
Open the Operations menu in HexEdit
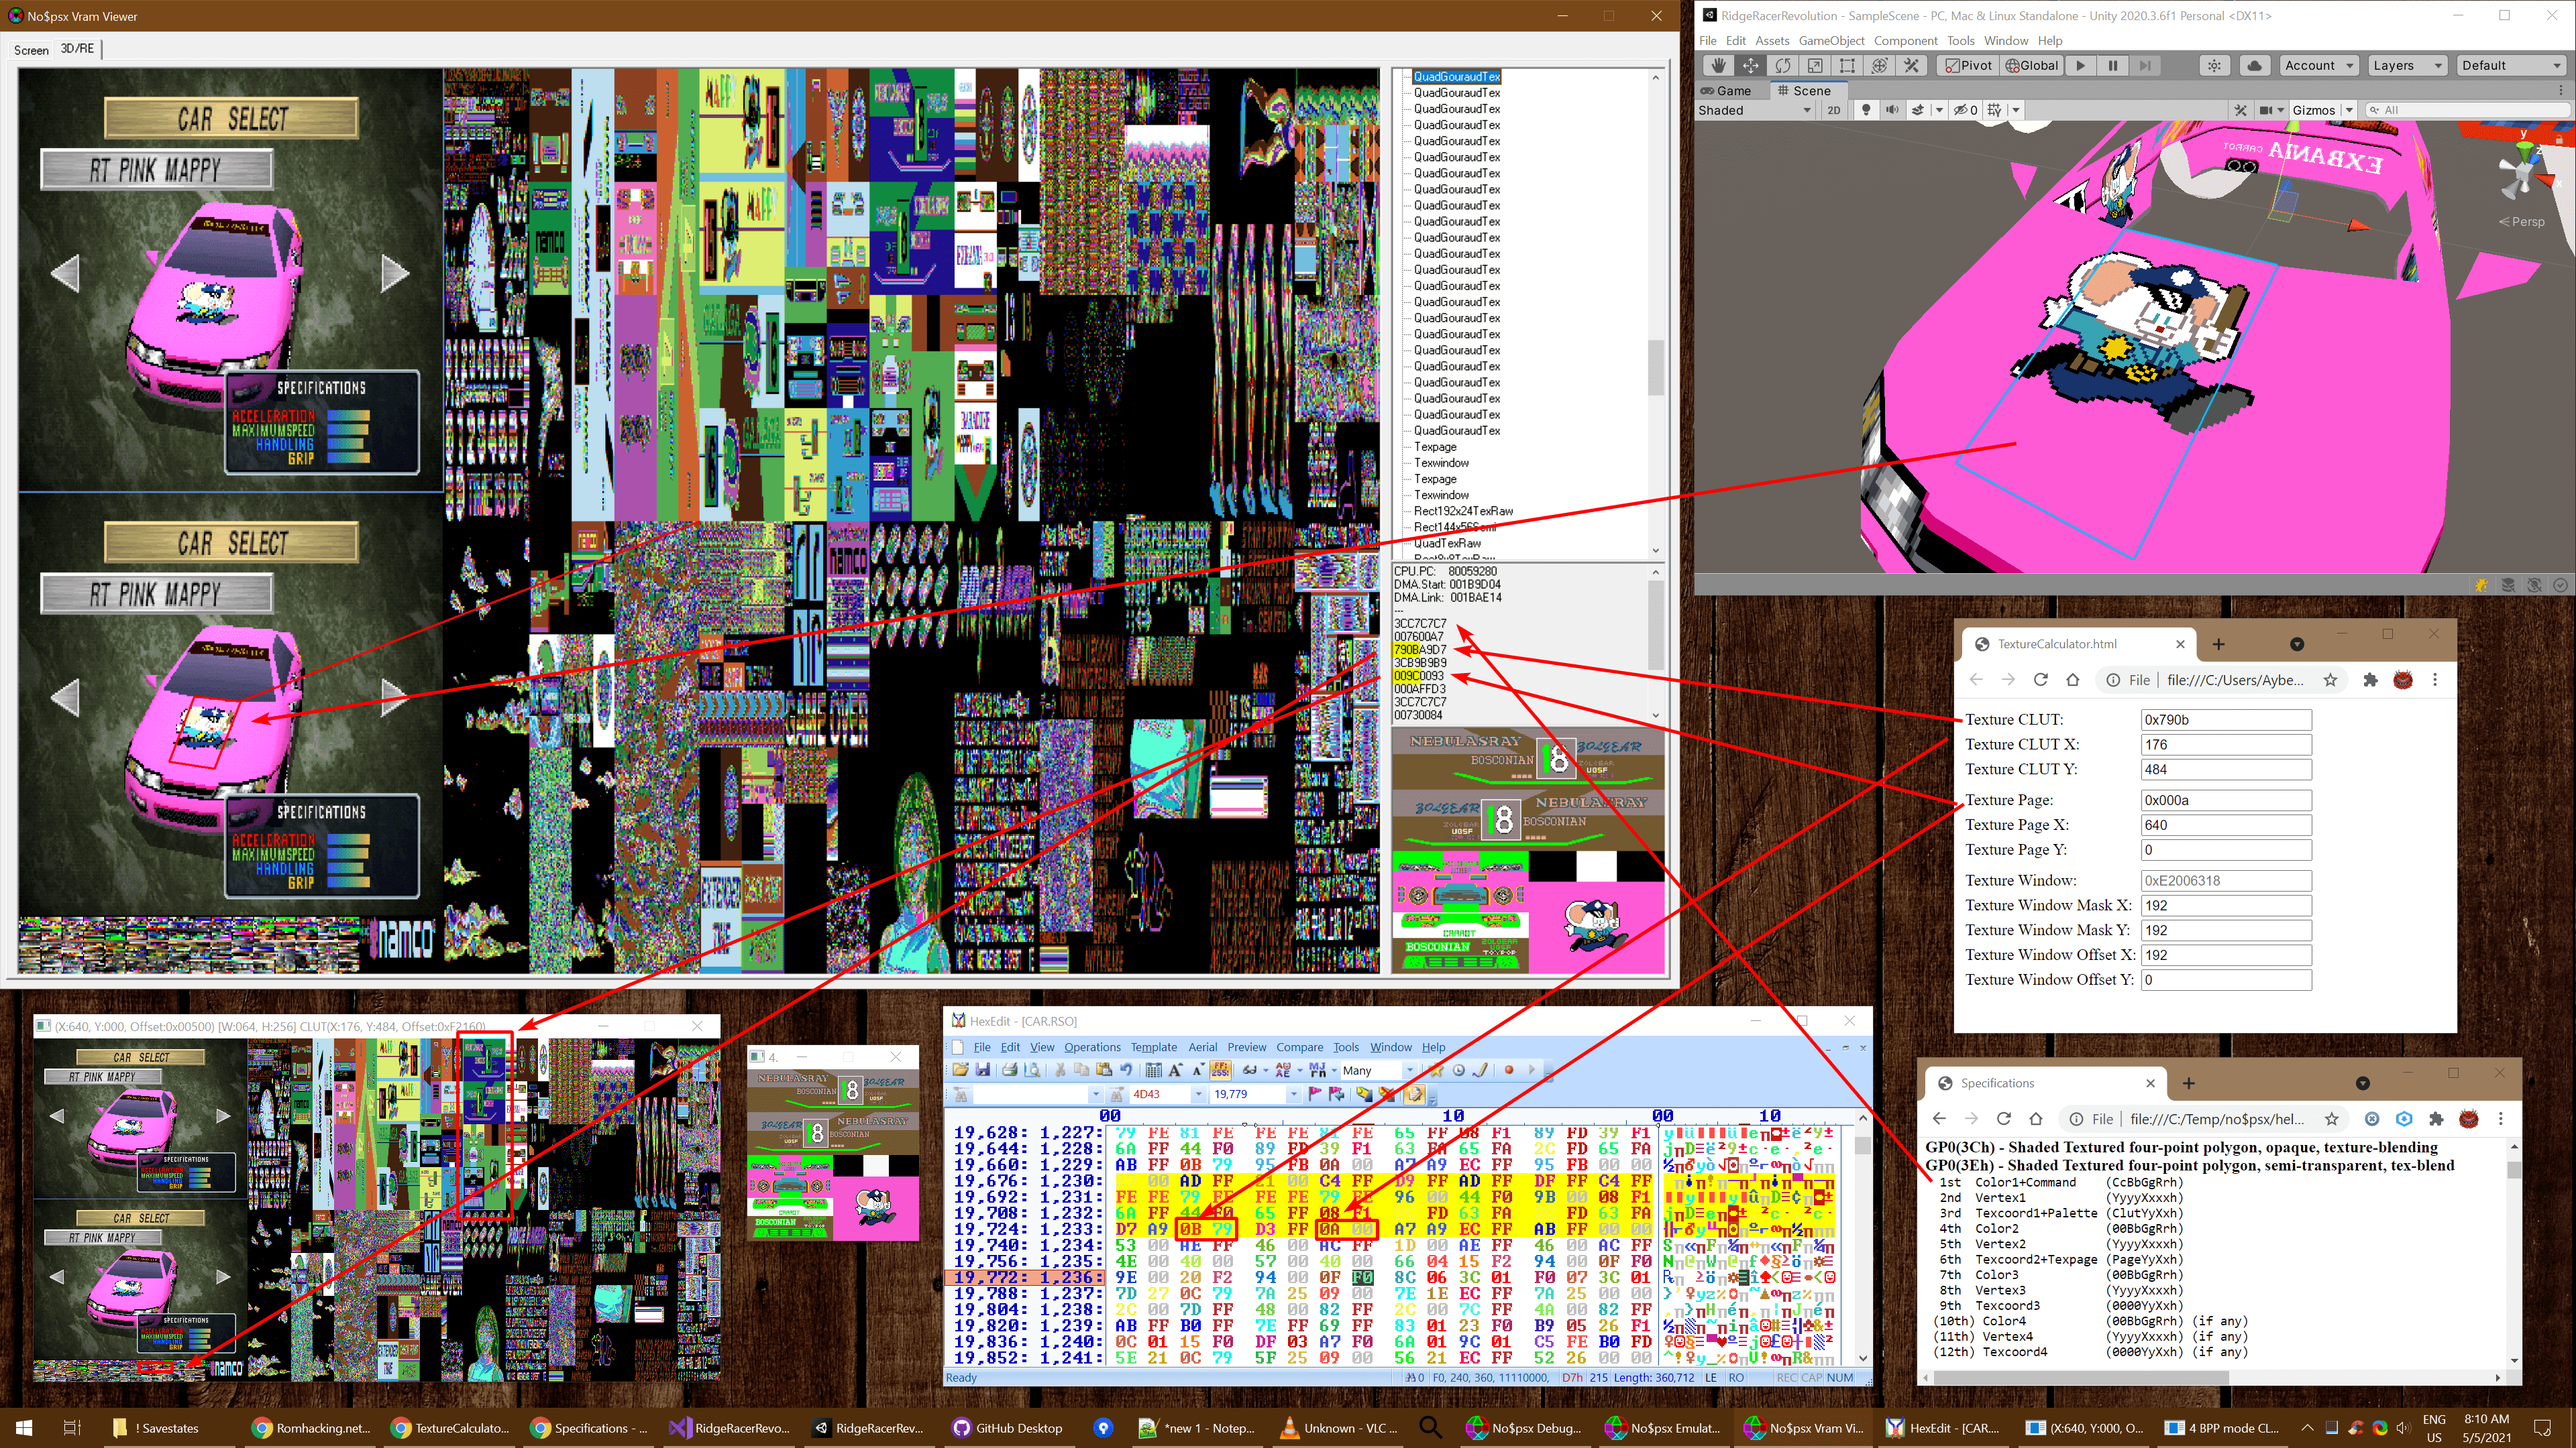(1092, 1047)
